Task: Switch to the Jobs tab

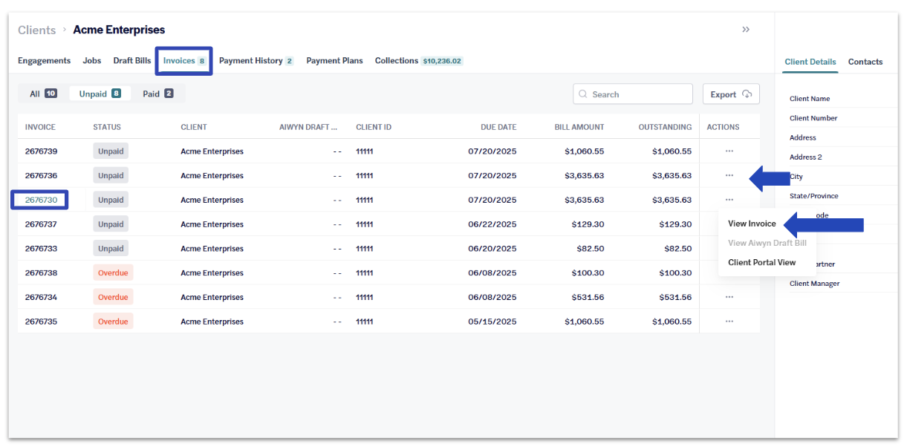Action: [91, 61]
